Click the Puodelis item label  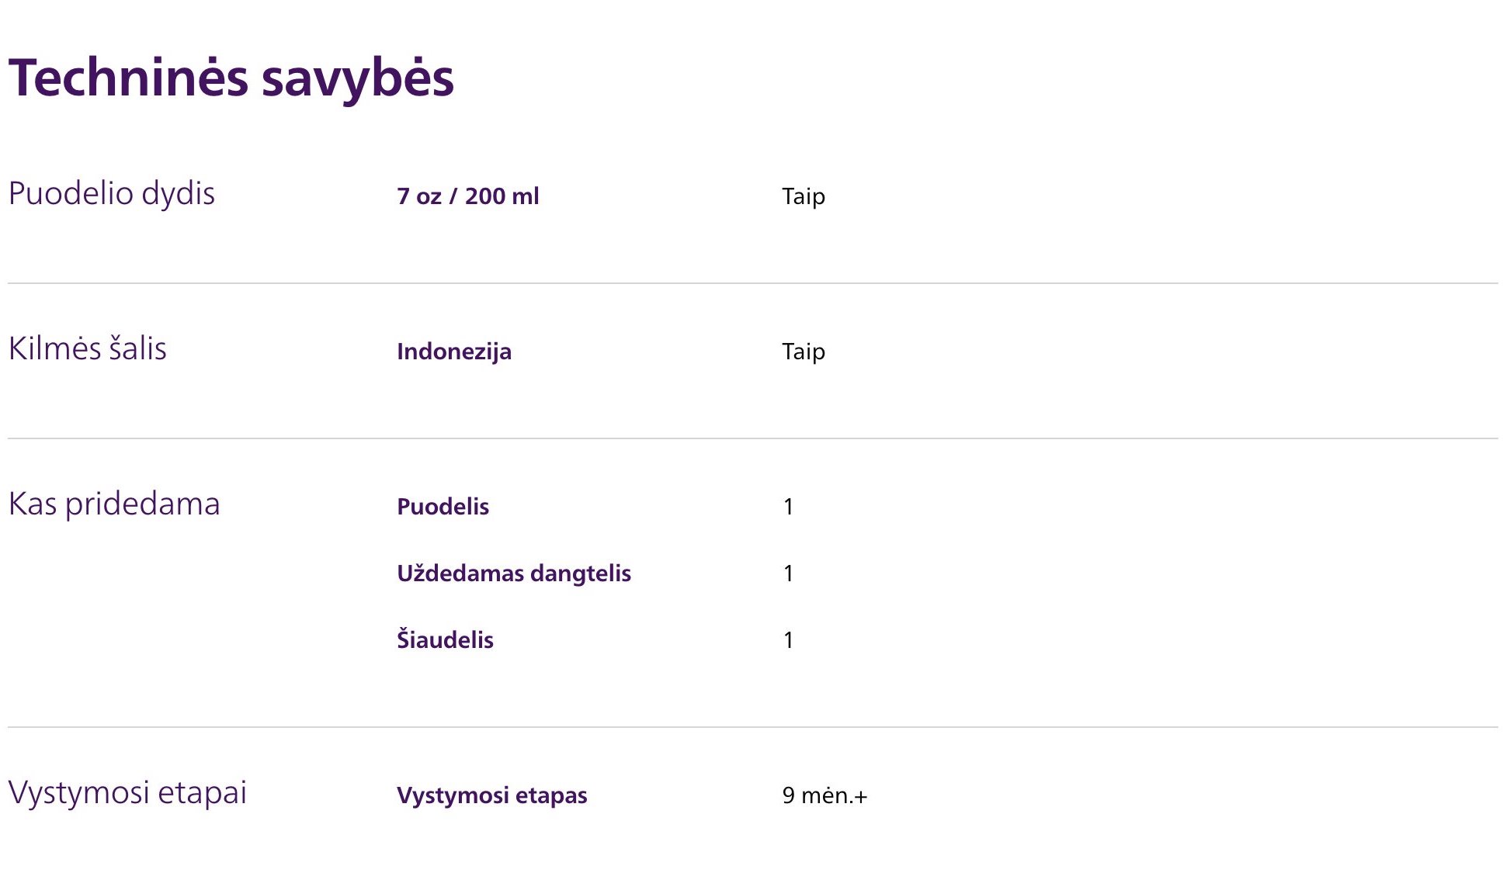443,507
